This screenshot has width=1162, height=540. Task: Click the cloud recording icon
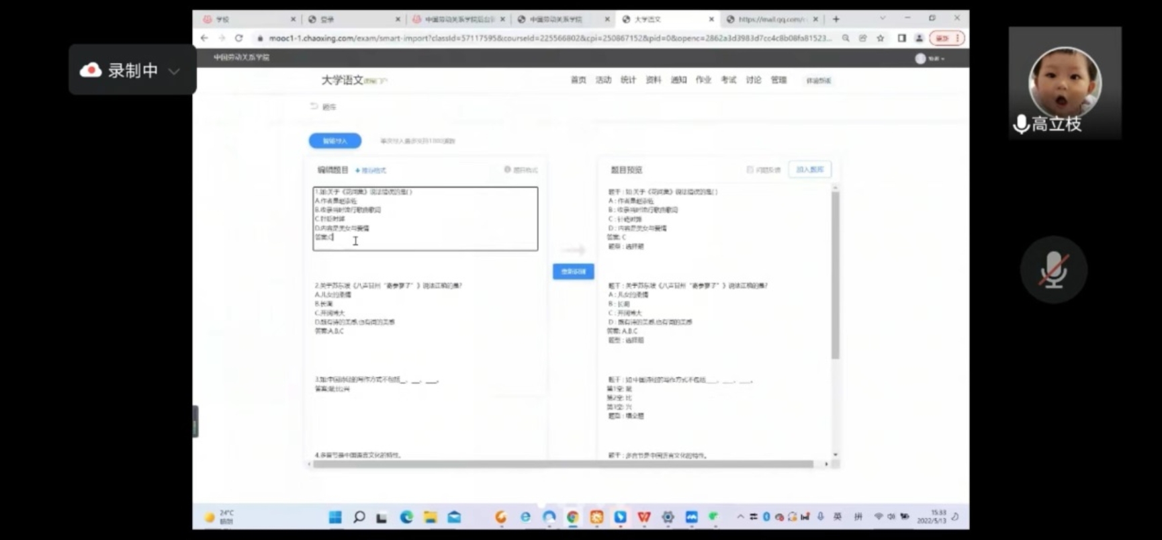click(x=91, y=70)
